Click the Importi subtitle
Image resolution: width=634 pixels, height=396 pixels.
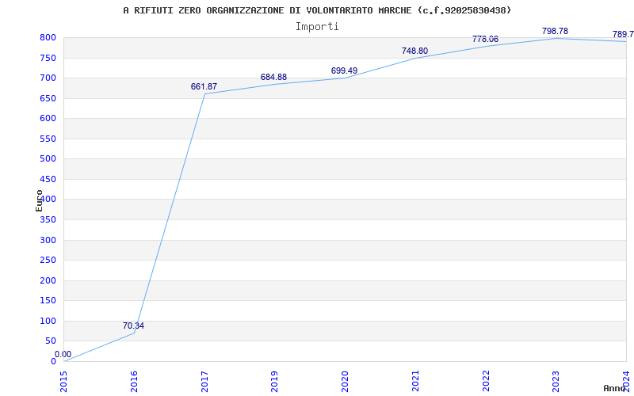tap(317, 27)
